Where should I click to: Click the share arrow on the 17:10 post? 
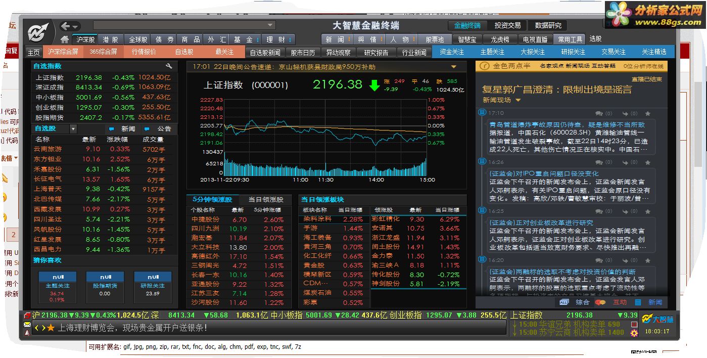coord(626,114)
